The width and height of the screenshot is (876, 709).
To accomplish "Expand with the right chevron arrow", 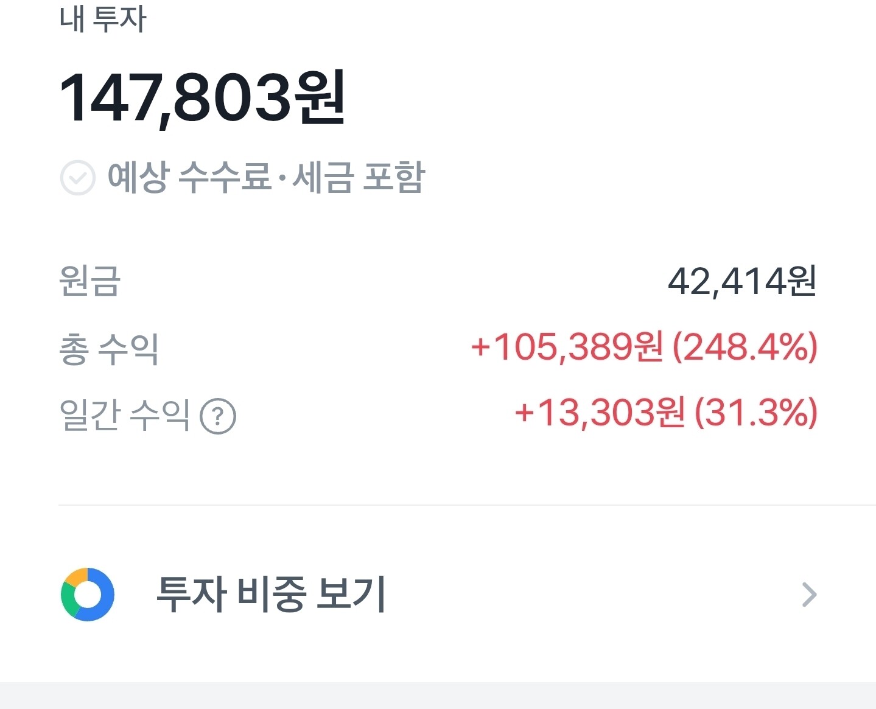I will tap(809, 595).
